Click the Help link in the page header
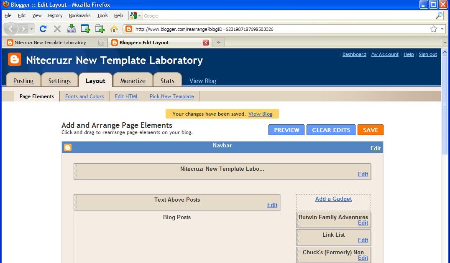This screenshot has width=450, height=263. pos(409,54)
